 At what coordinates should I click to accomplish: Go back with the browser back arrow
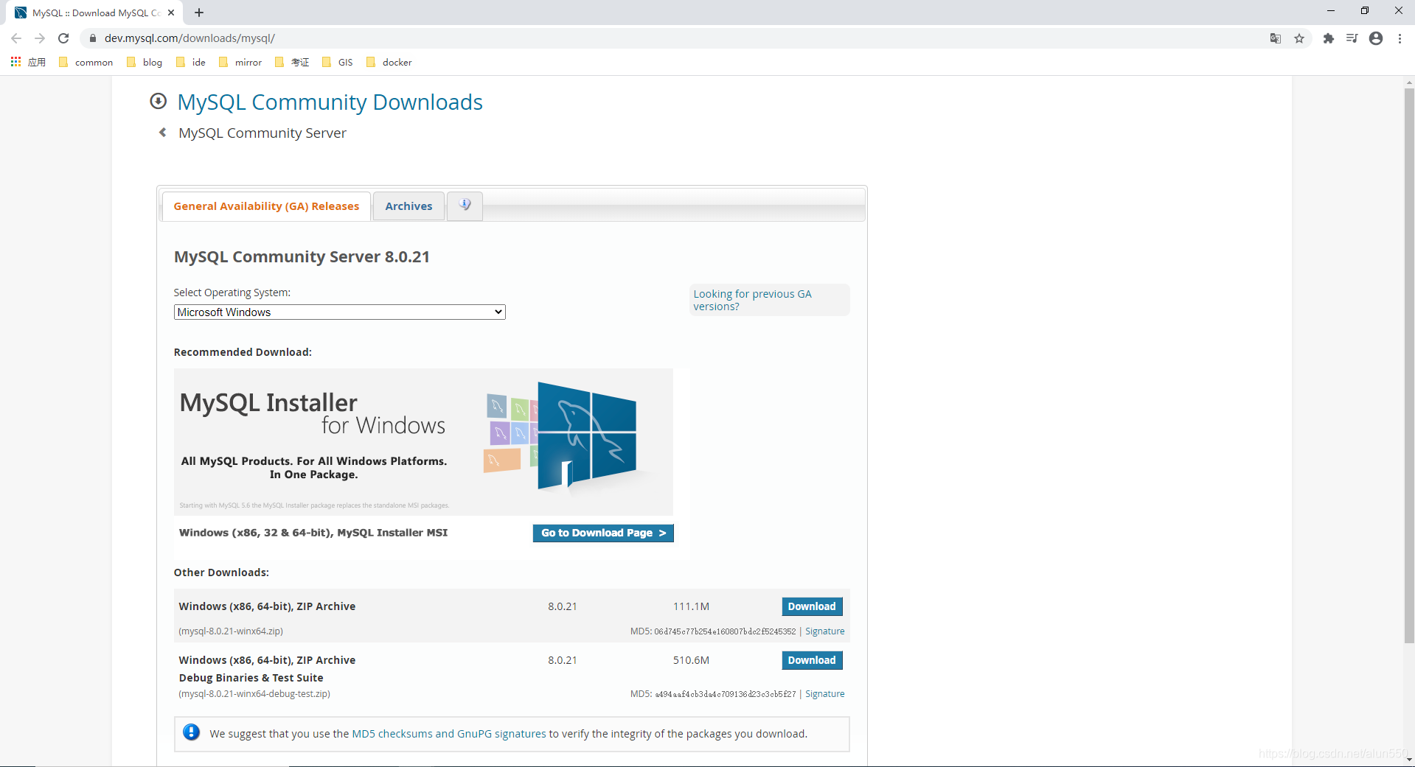click(16, 38)
